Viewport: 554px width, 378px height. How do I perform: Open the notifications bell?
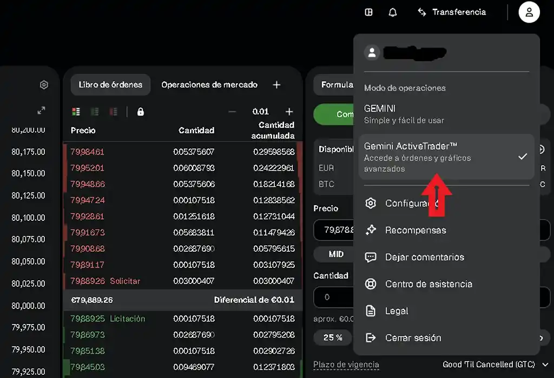tap(393, 12)
